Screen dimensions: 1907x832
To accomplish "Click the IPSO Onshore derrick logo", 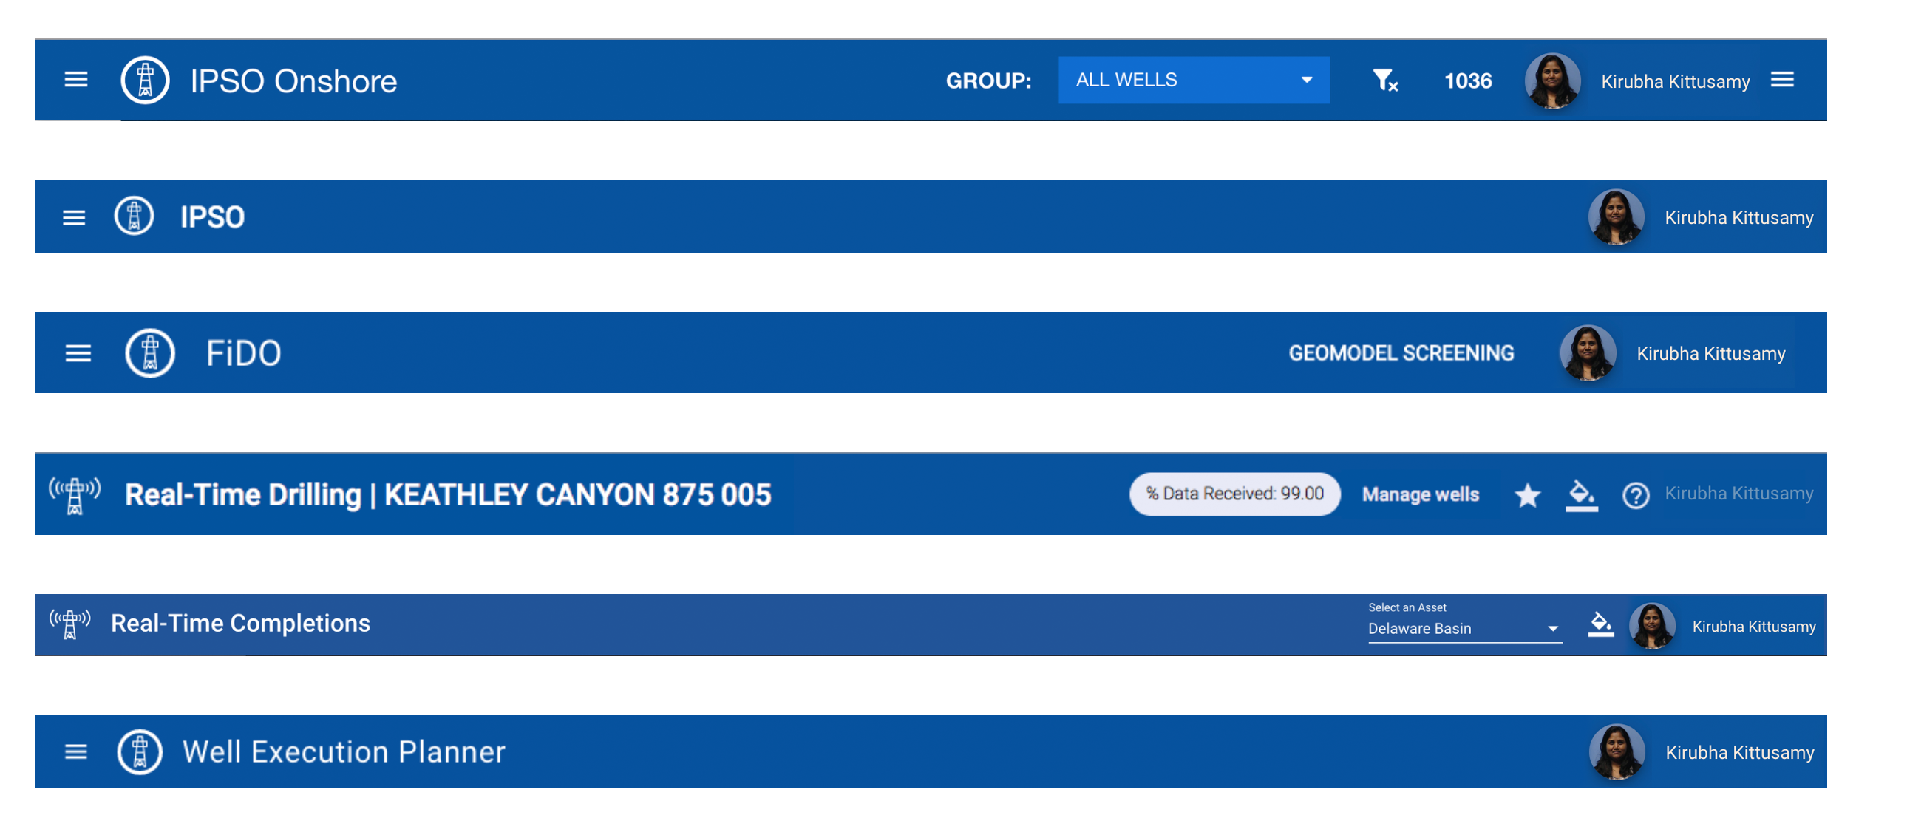I will (145, 80).
